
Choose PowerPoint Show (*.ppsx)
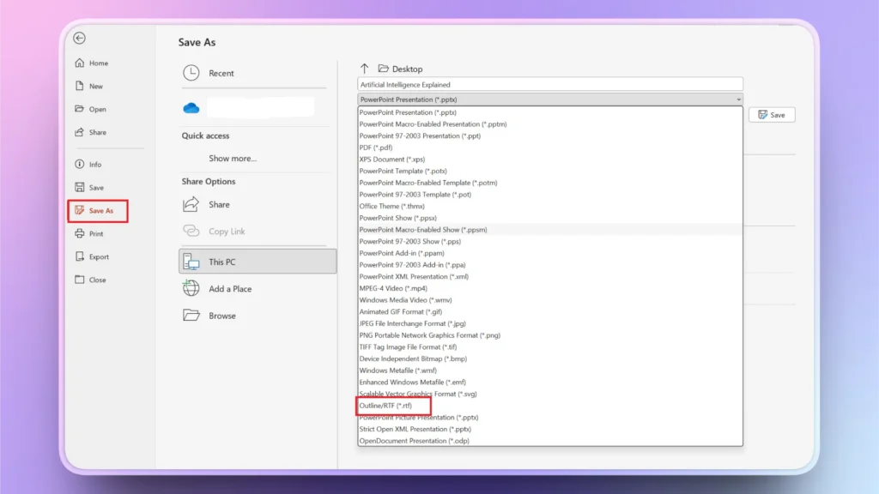coord(550,218)
